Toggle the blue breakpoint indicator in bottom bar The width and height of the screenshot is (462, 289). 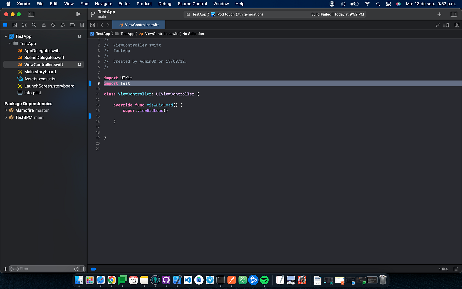click(93, 269)
